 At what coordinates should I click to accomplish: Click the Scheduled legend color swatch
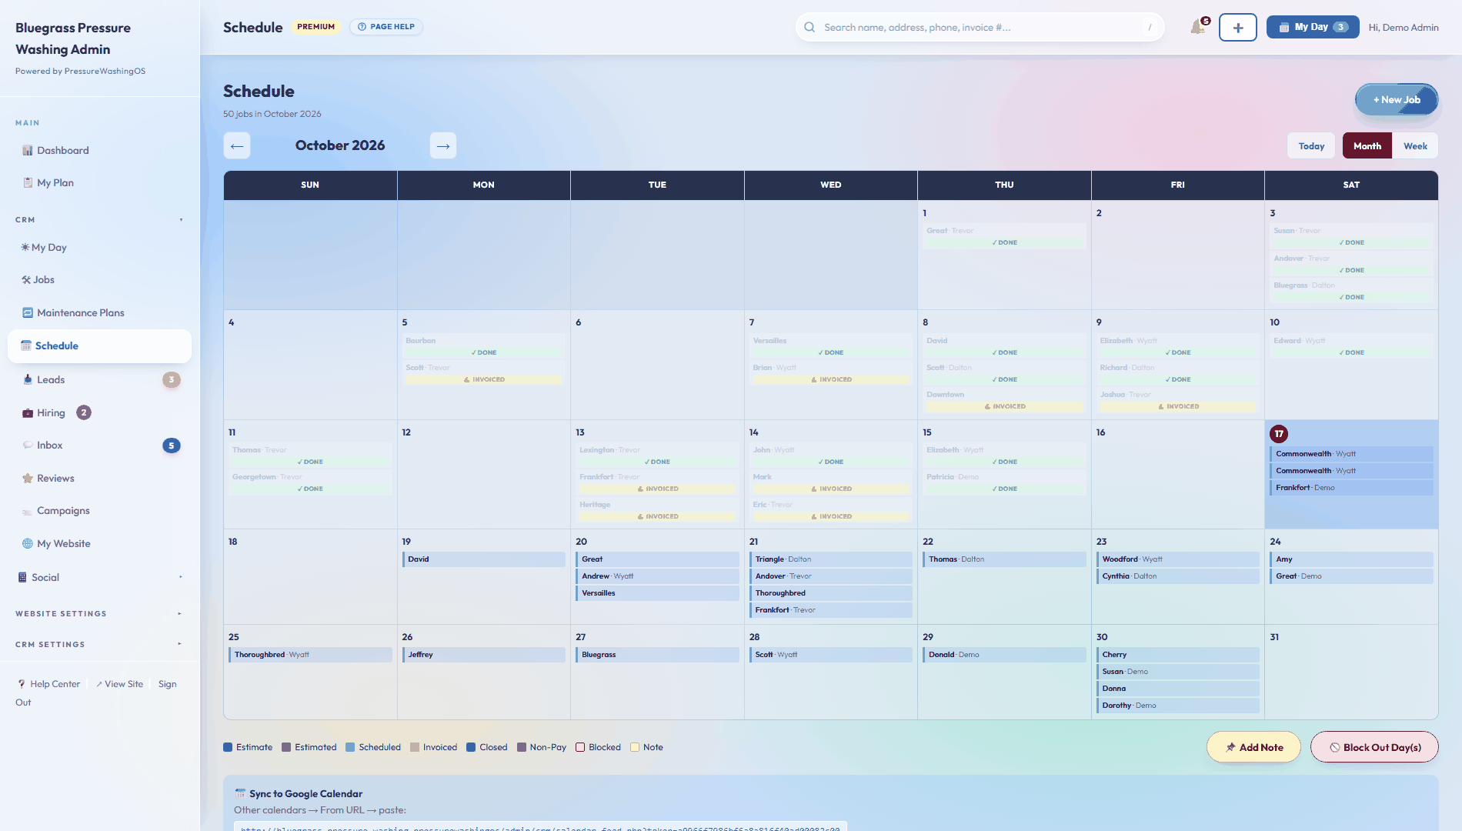pyautogui.click(x=350, y=747)
